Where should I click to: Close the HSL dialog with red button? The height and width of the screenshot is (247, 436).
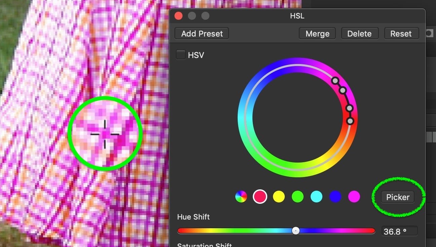[179, 16]
